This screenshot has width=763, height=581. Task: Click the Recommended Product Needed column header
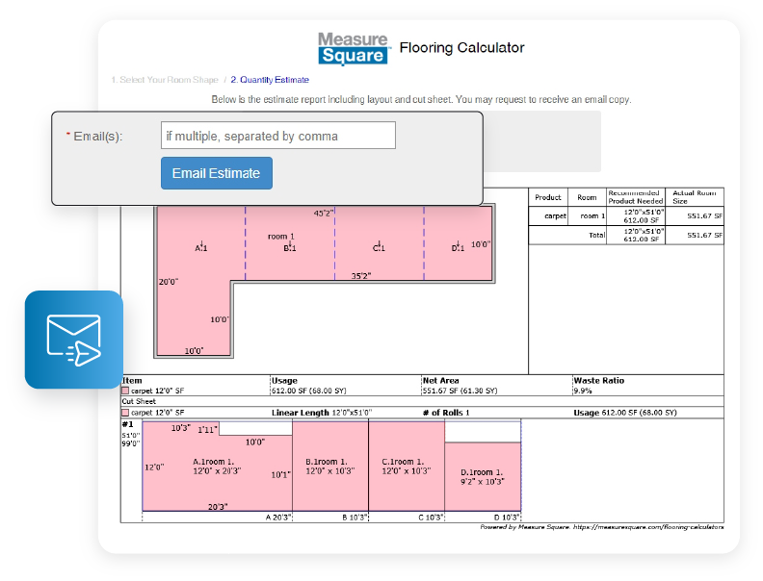pyautogui.click(x=635, y=196)
